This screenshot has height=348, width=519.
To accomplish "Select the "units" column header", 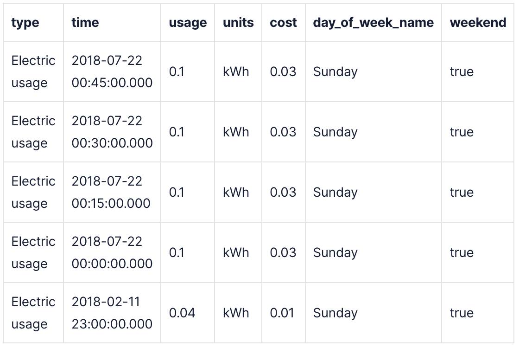I will click(238, 23).
